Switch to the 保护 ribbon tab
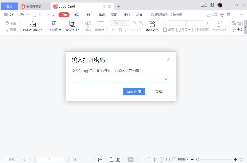This screenshot has width=247, height=163. tap(127, 15)
